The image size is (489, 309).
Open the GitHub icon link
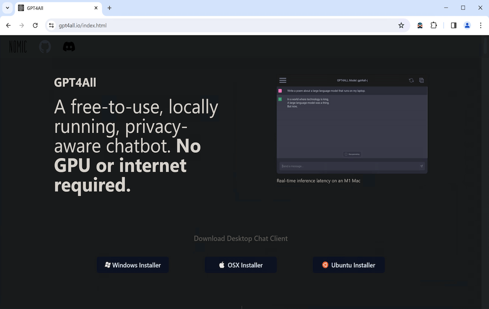coord(45,47)
